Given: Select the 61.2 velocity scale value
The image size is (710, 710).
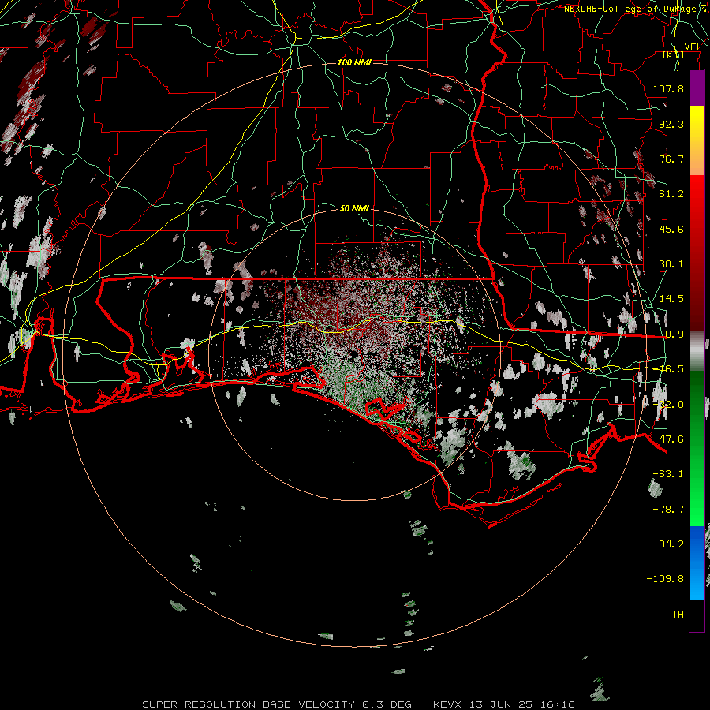Looking at the screenshot, I should [x=671, y=194].
